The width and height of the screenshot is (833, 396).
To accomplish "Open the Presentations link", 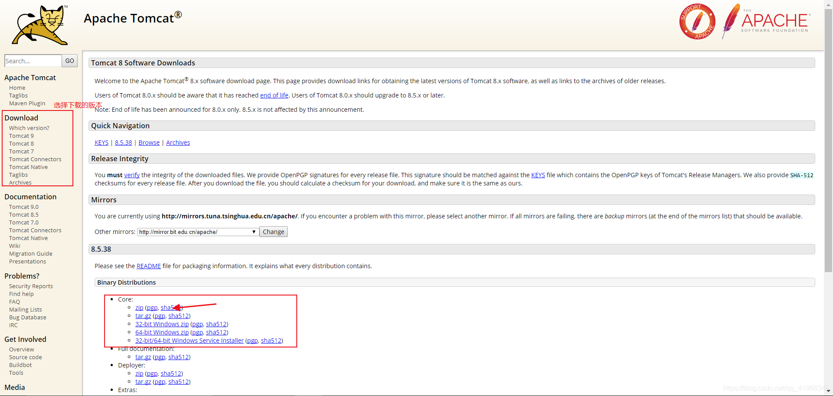I will 27,261.
